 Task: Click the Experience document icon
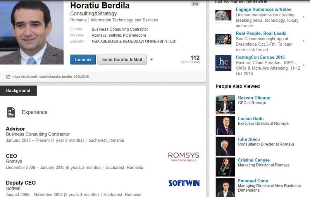coord(11,112)
